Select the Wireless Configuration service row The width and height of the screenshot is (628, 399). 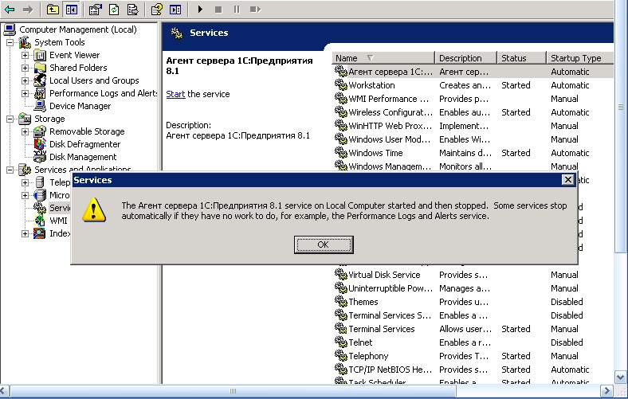coord(473,112)
